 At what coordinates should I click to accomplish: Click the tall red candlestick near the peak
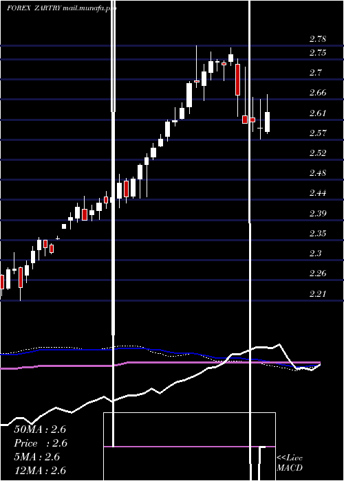[x=238, y=80]
